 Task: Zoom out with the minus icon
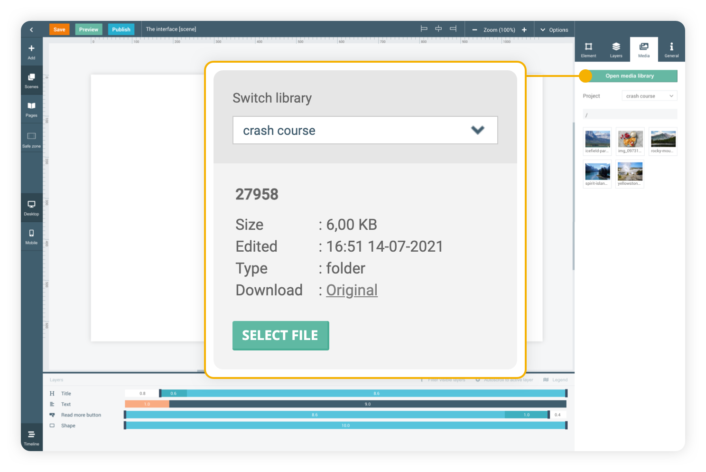coord(474,30)
